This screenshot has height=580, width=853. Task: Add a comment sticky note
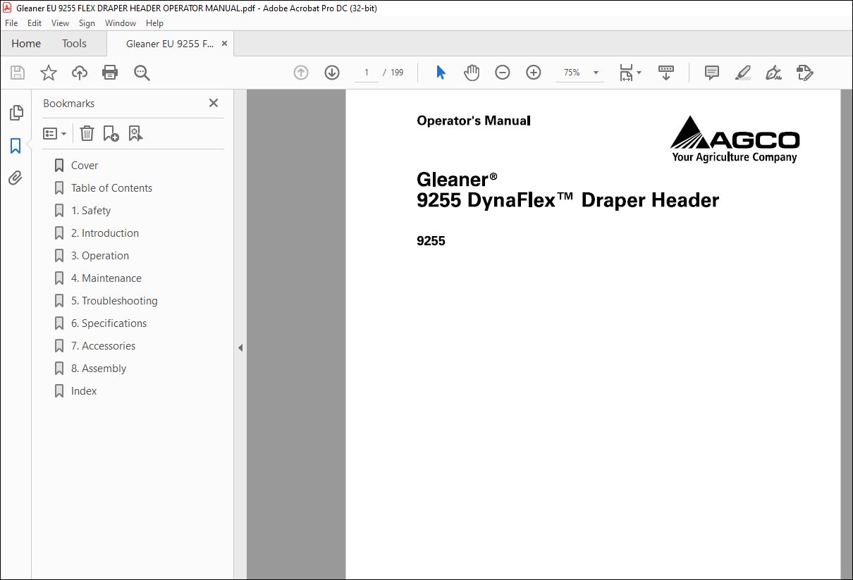[712, 73]
